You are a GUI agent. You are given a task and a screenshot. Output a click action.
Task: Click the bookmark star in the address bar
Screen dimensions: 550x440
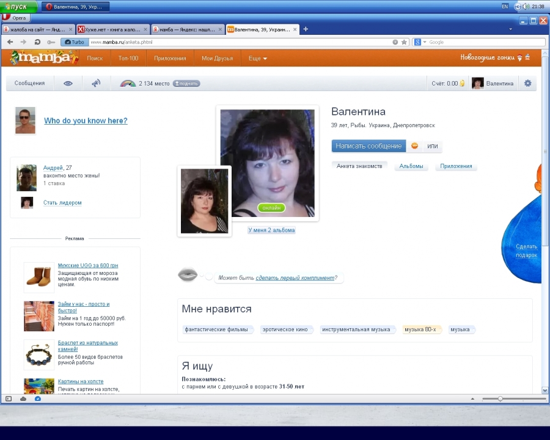[x=404, y=42]
